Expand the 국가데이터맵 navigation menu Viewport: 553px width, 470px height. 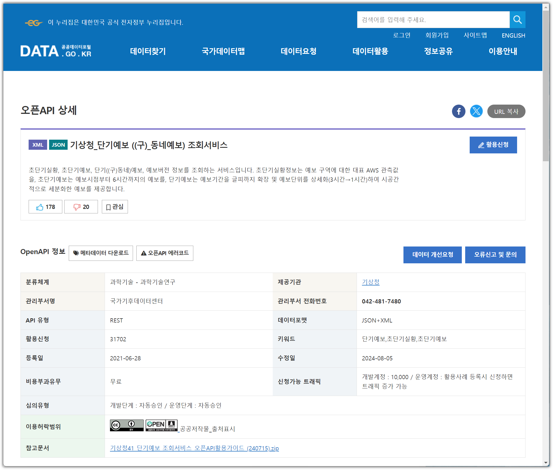point(223,51)
